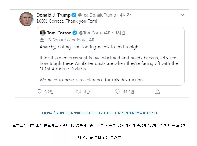Image resolution: width=197 pixels, height=146 pixels.
Task: Expand the tweet options chevron
Action: point(182,15)
